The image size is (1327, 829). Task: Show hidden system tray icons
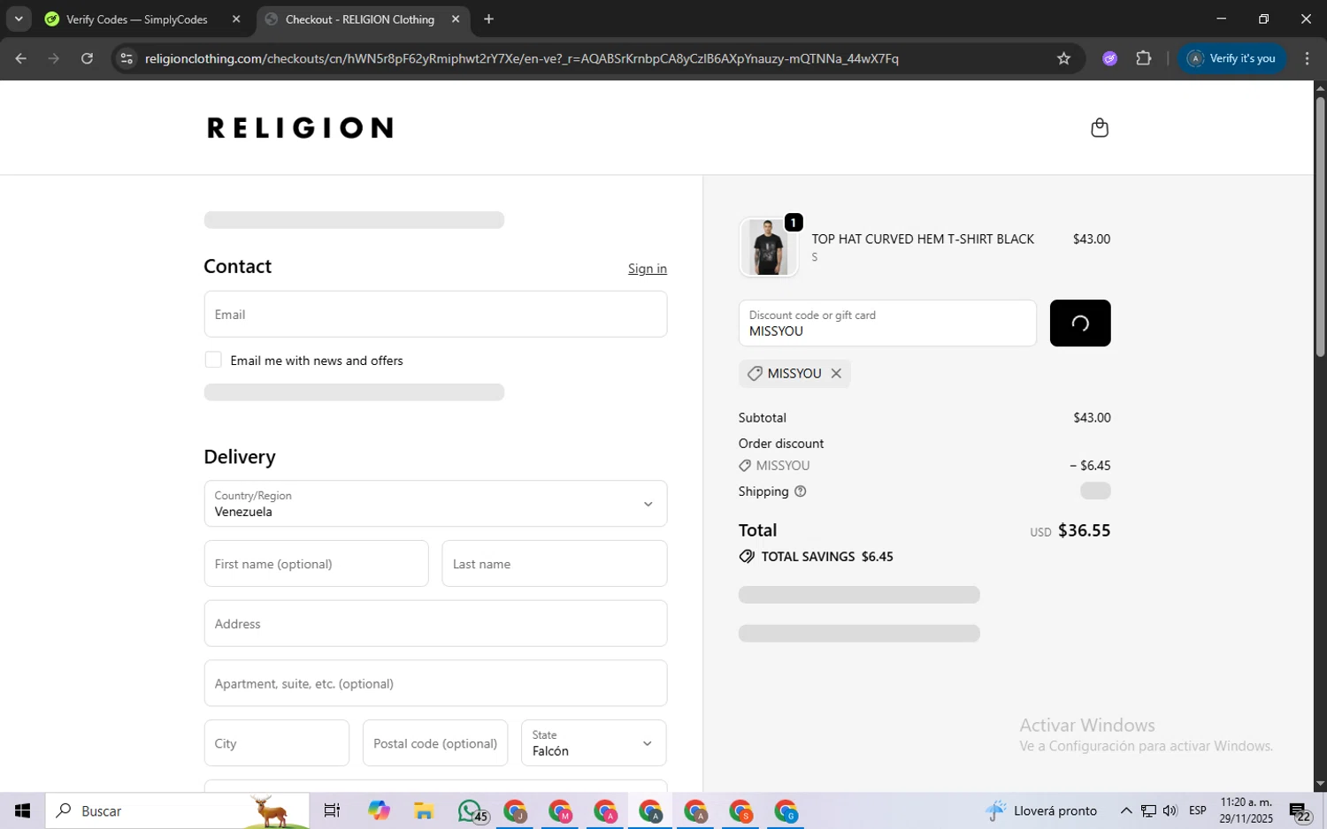point(1125,810)
